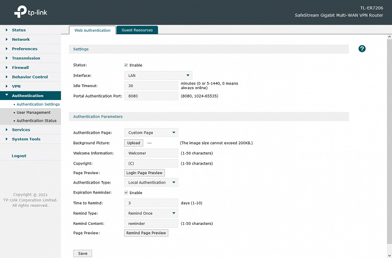Expand the System Tools menu
Image resolution: width=392 pixels, height=258 pixels.
tap(26, 139)
